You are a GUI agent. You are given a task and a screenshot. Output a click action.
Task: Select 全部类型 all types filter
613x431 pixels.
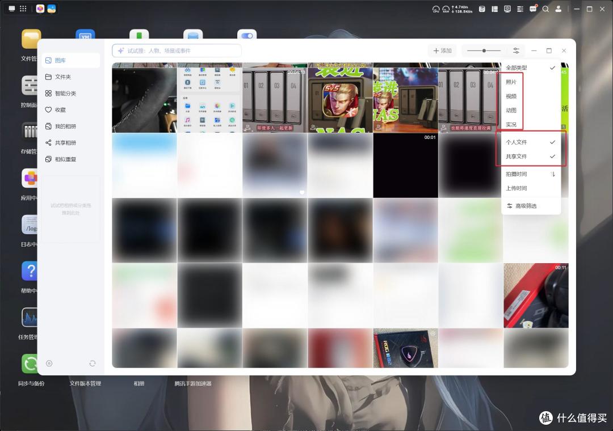[x=531, y=67]
